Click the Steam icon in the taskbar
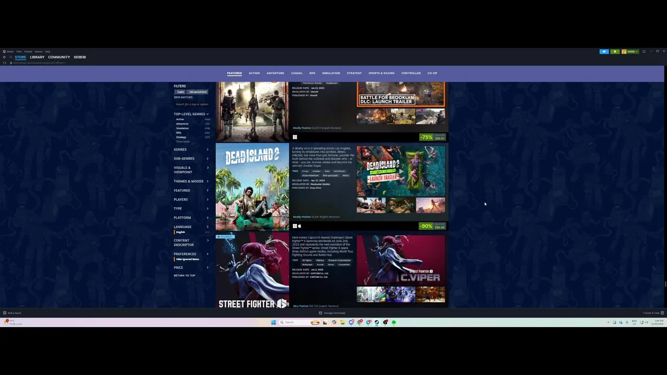 377,322
